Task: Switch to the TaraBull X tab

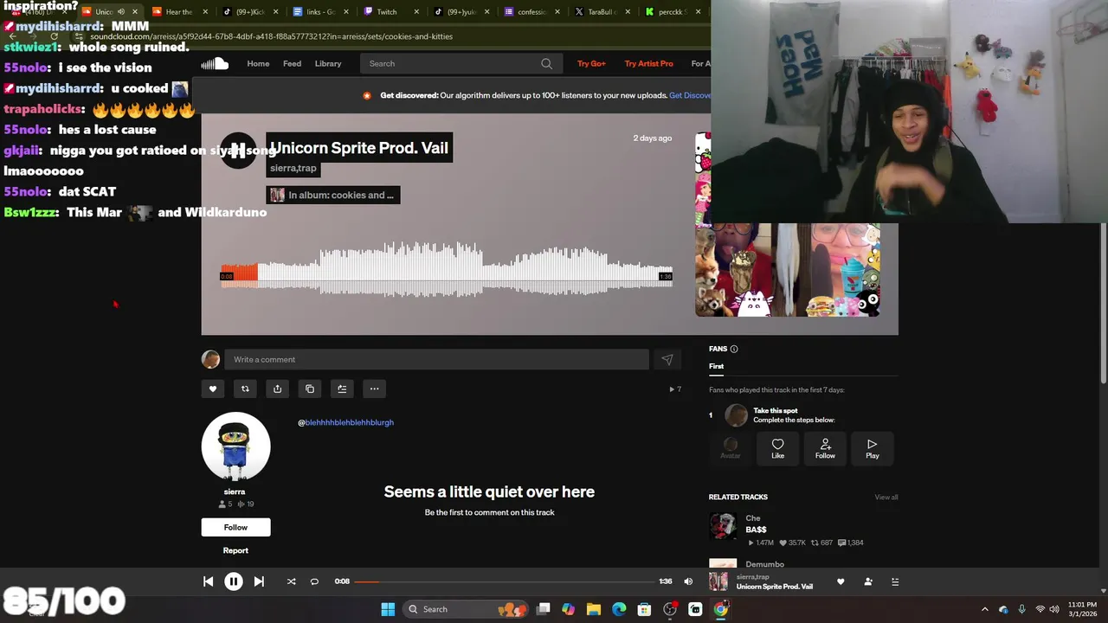Action: 601,12
